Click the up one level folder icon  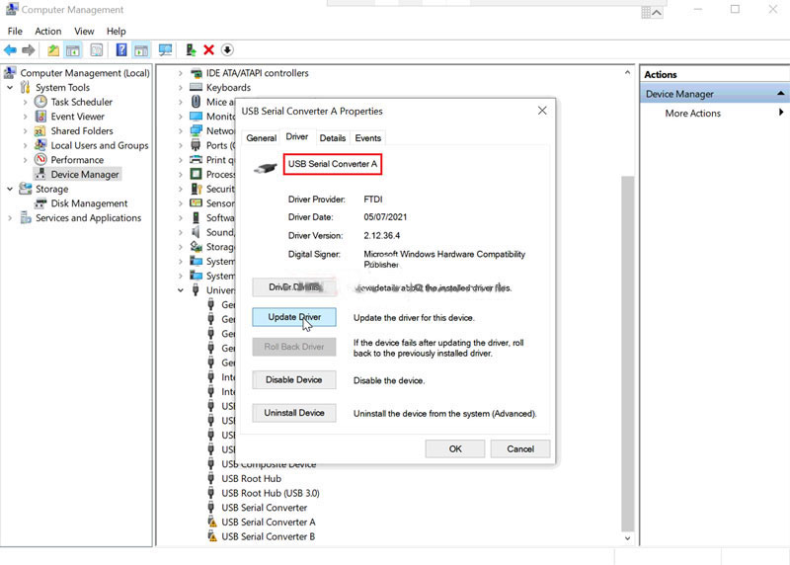[53, 50]
